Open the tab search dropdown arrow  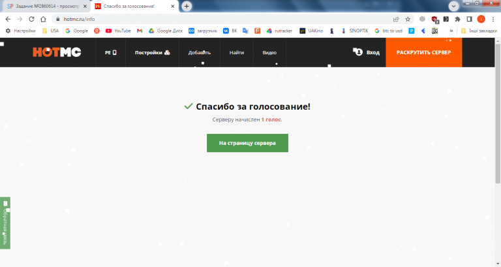pos(453,6)
